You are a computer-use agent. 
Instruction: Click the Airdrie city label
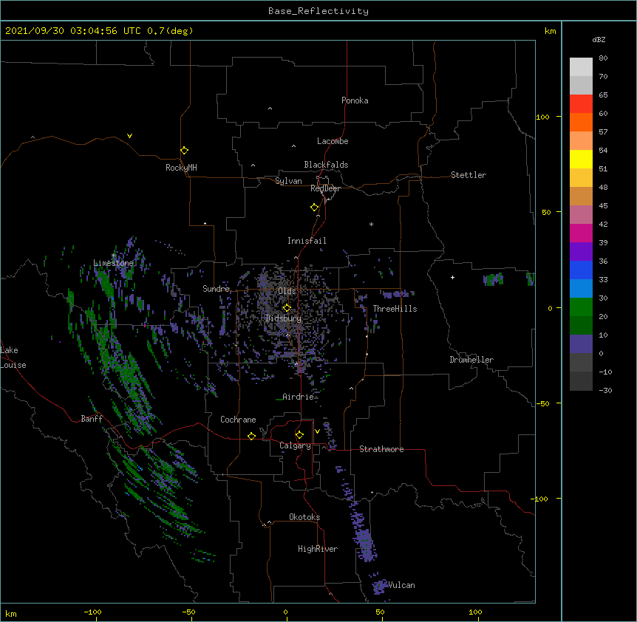(x=299, y=397)
